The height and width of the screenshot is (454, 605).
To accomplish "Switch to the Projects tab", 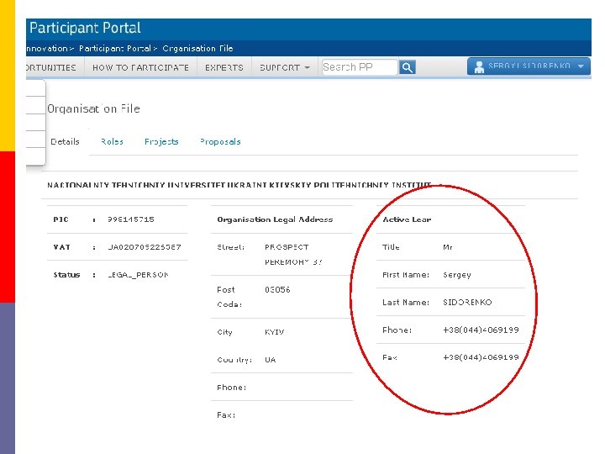I will click(161, 142).
